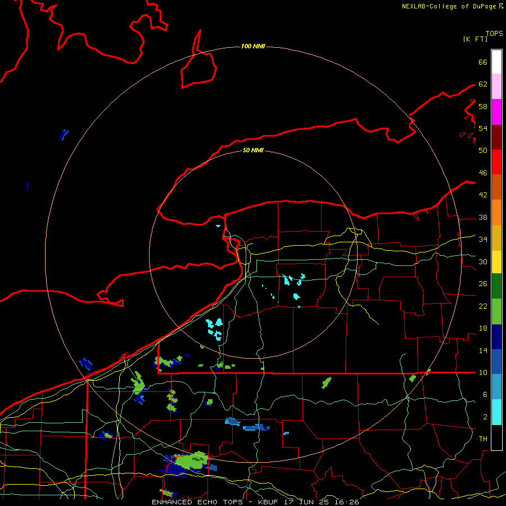The height and width of the screenshot is (506, 506).
Task: Click the gold 34 kft swatch
Action: click(x=496, y=238)
